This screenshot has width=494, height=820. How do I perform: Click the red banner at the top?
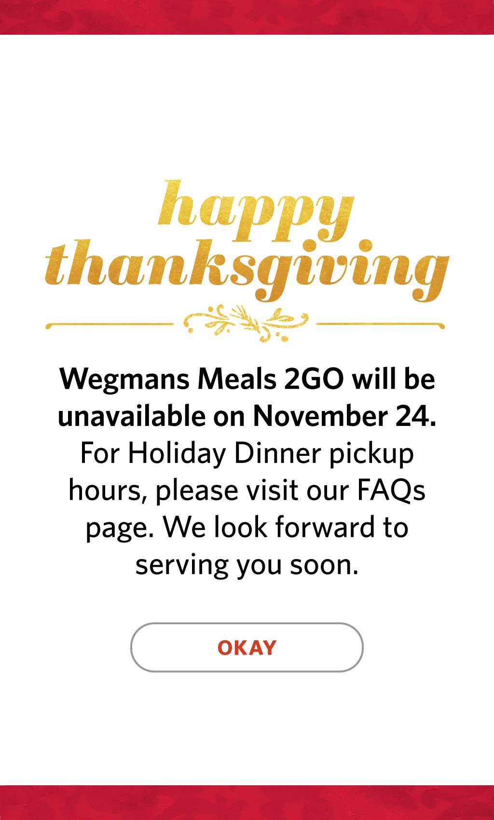(x=247, y=17)
